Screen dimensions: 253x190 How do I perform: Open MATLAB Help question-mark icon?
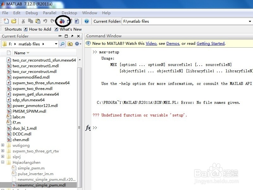(x=87, y=21)
